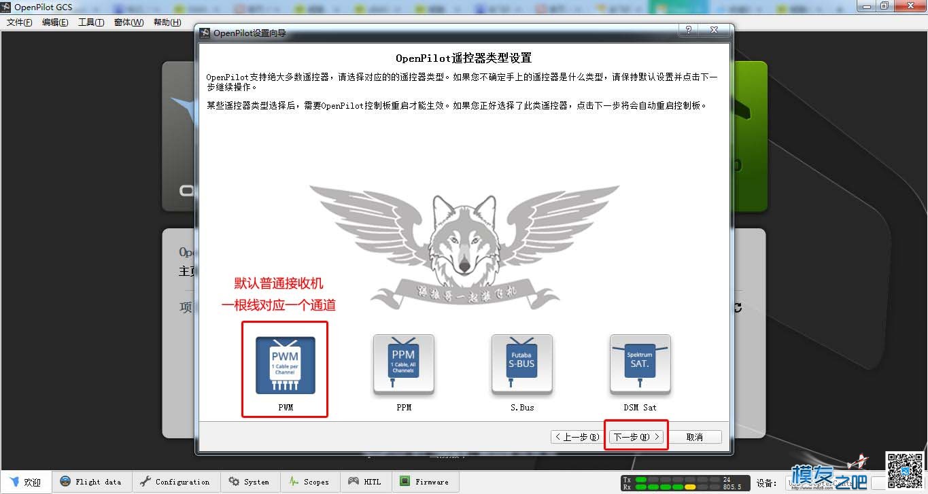The height and width of the screenshot is (494, 928).
Task: Click the DSM Sat label text
Action: pyautogui.click(x=640, y=408)
